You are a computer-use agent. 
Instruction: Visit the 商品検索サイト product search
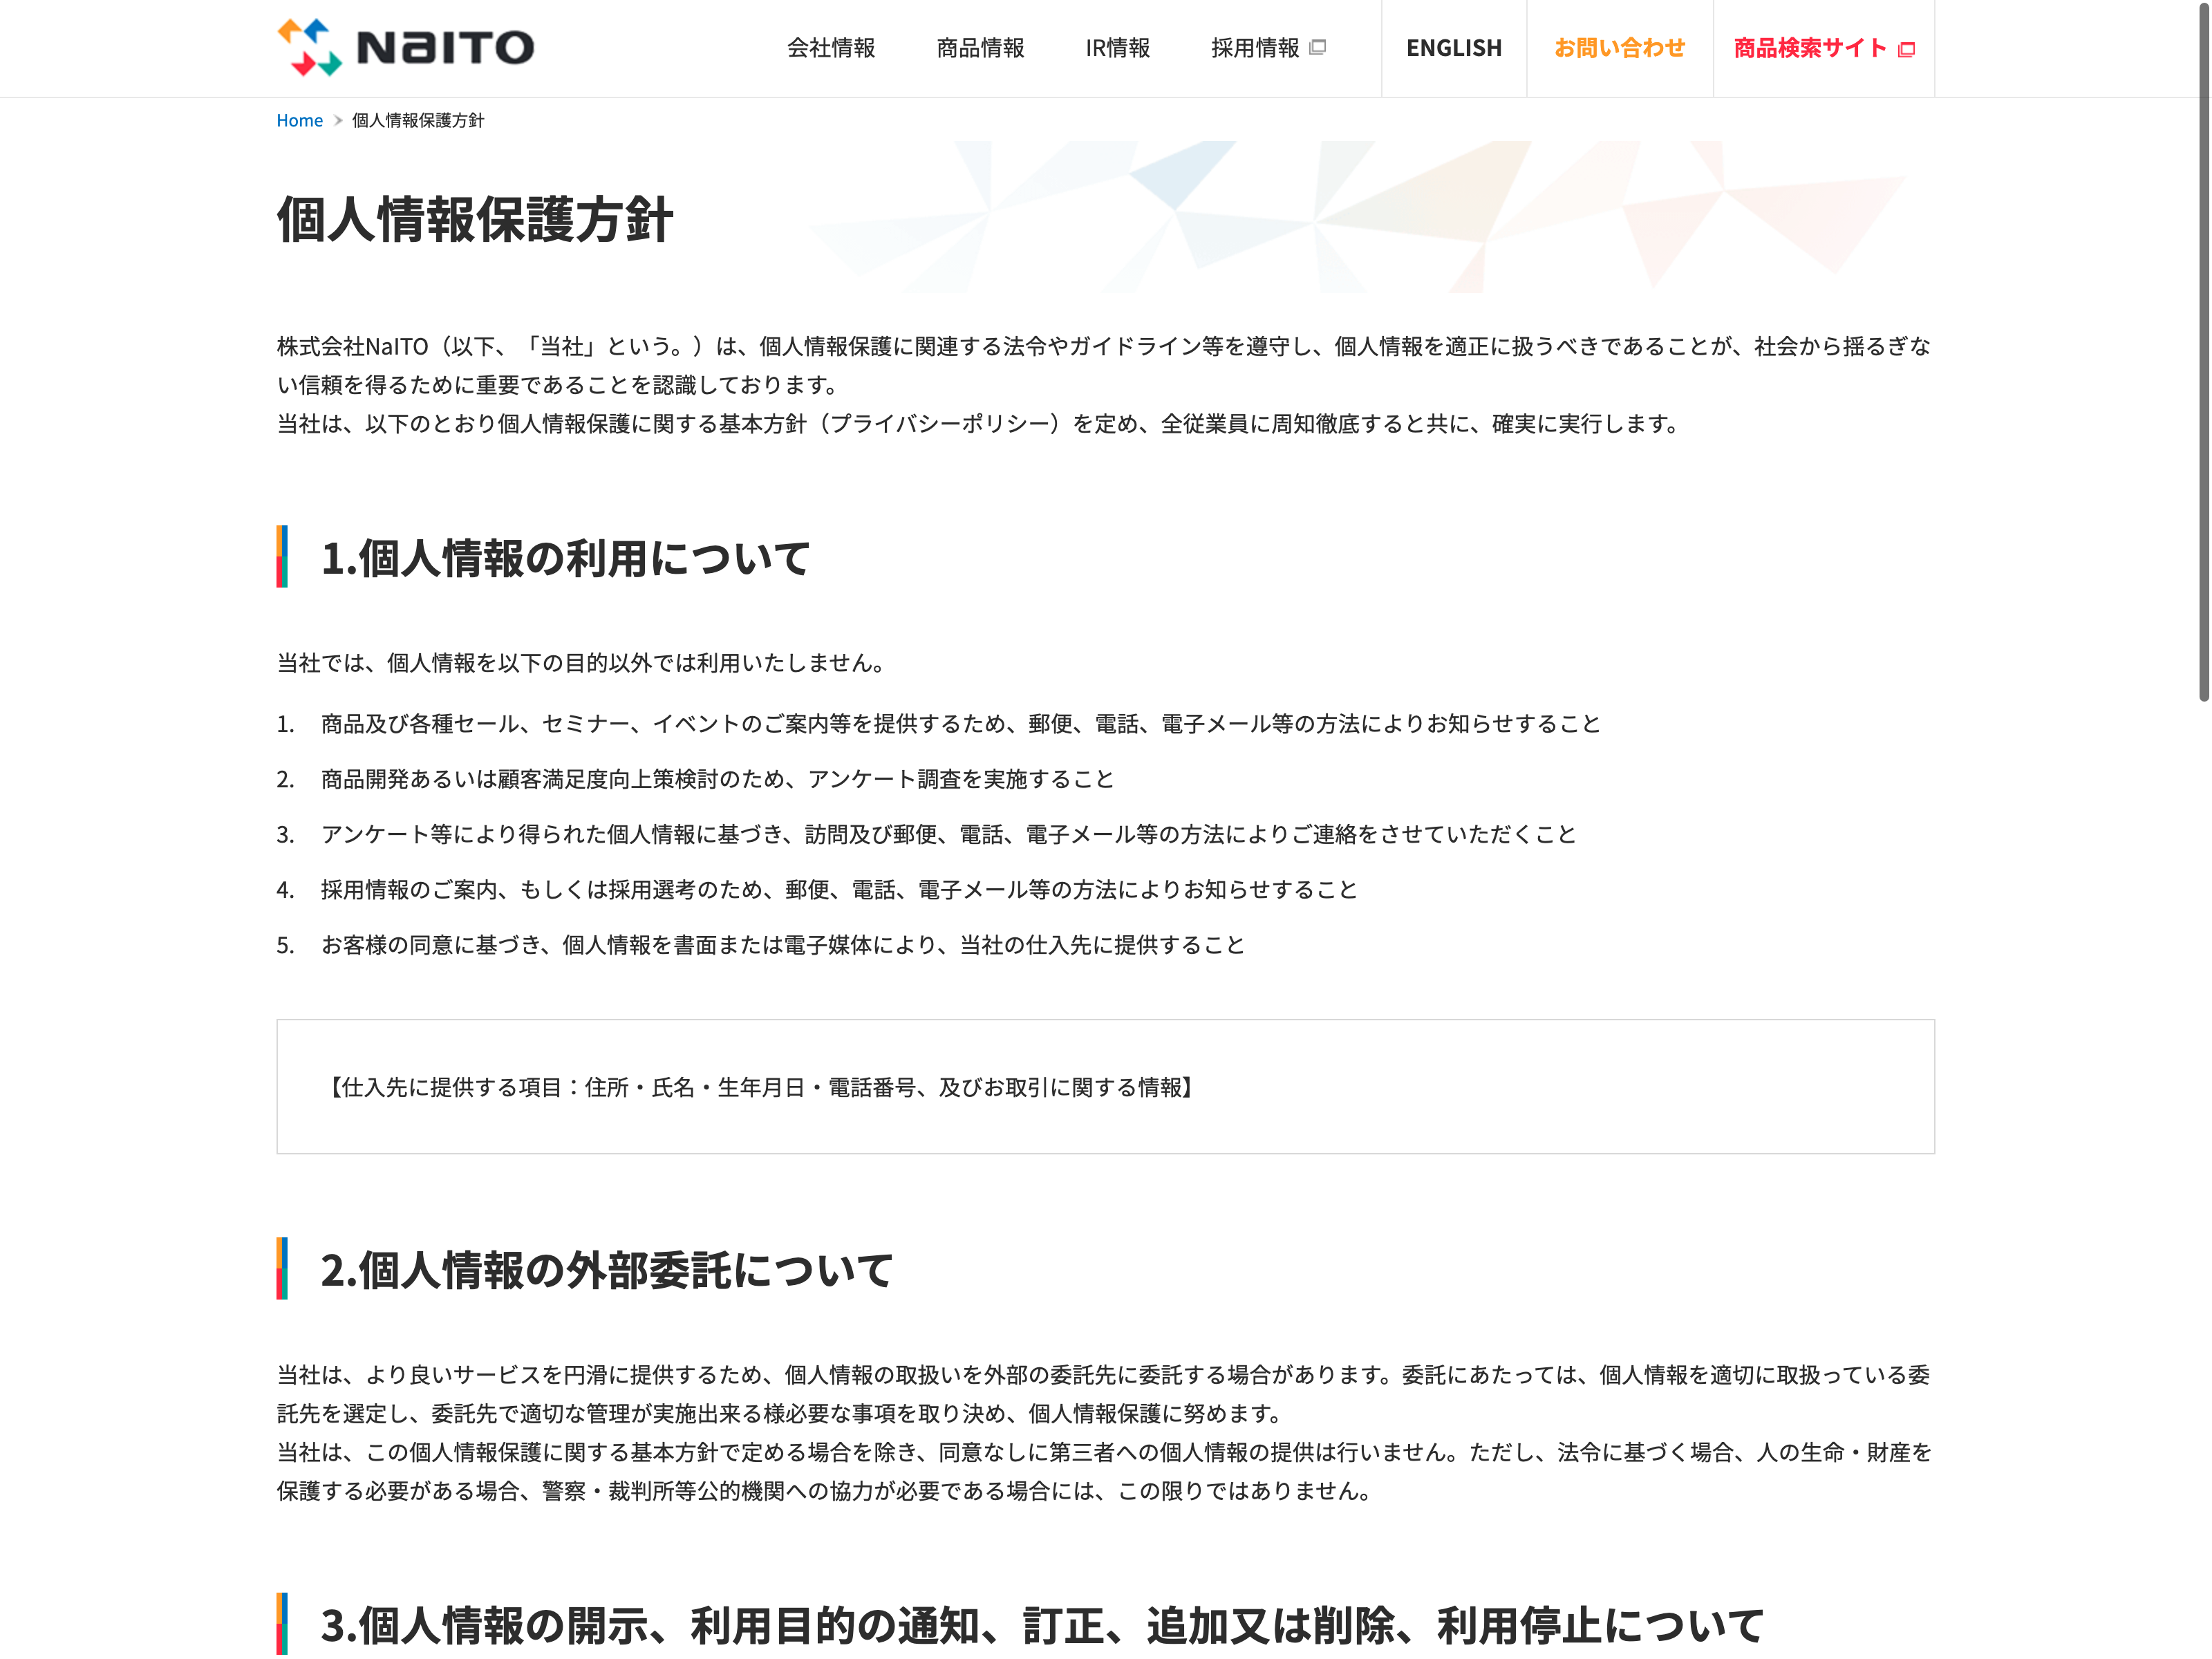(x=1809, y=48)
